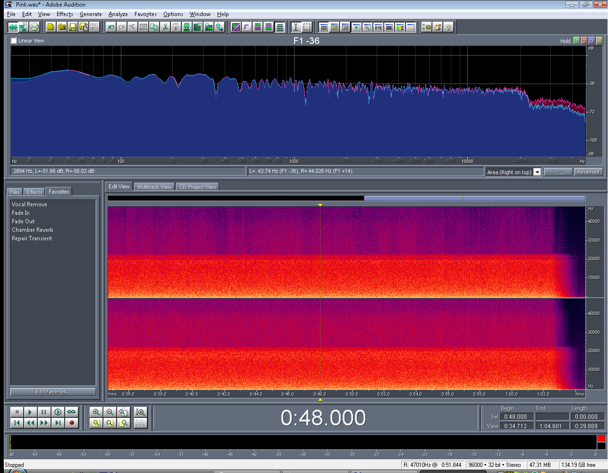This screenshot has width=608, height=473.
Task: Click the blue horizontal range bar above the spectrogram
Action: click(474, 198)
